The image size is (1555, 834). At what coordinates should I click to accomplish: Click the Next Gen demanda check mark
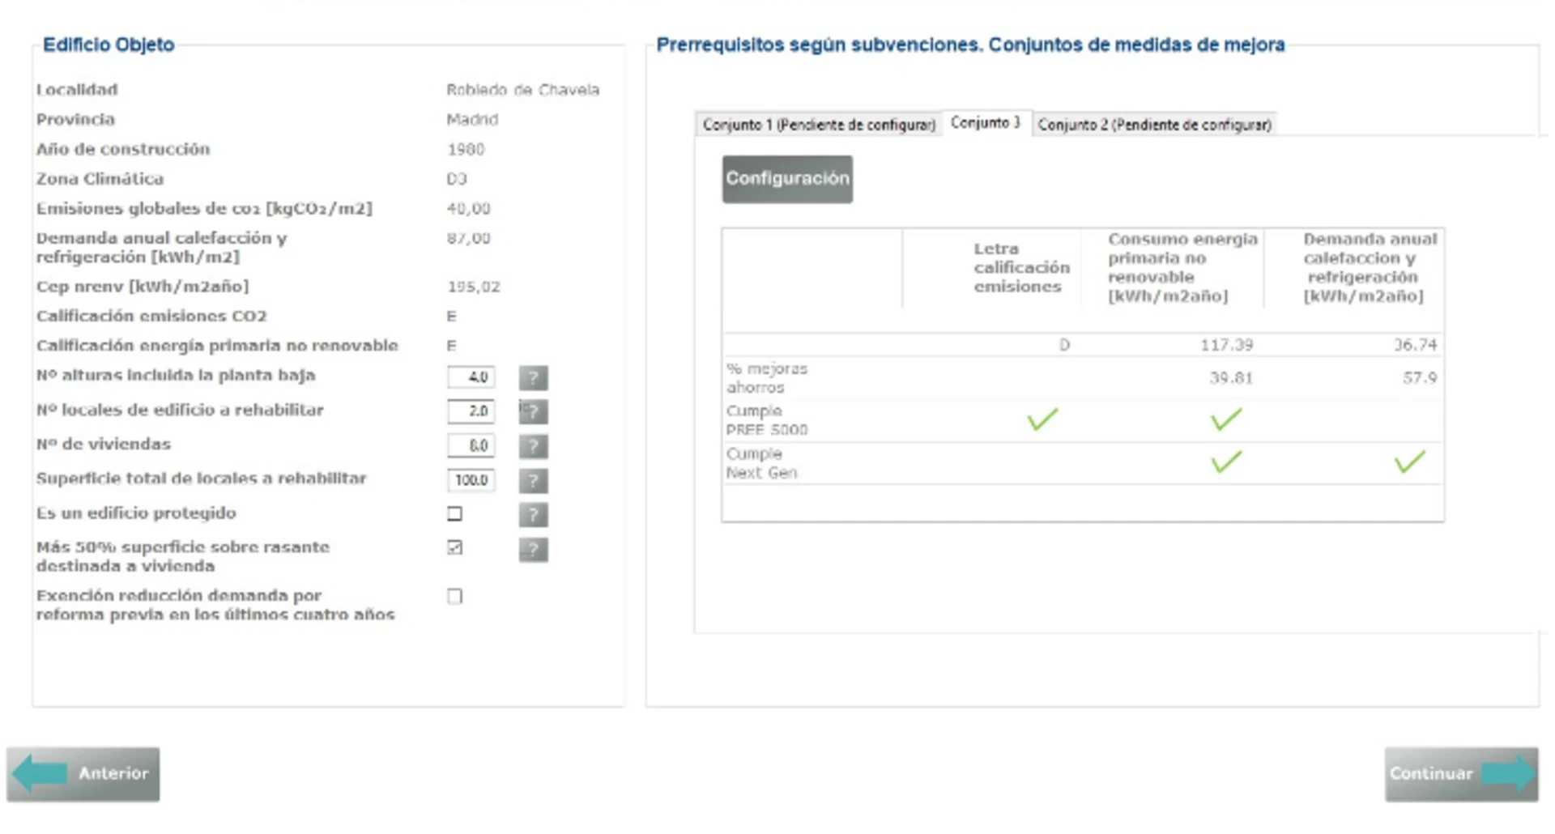(1409, 462)
